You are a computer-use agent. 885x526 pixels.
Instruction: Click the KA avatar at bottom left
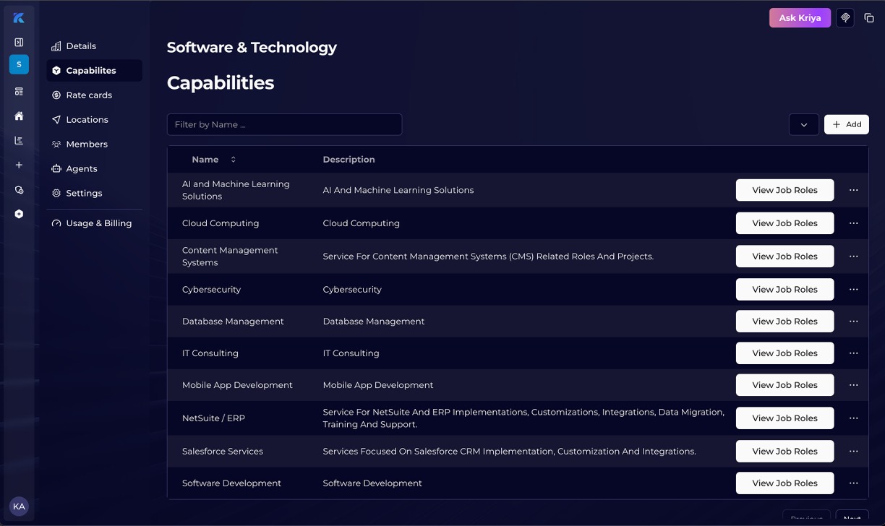pos(20,506)
